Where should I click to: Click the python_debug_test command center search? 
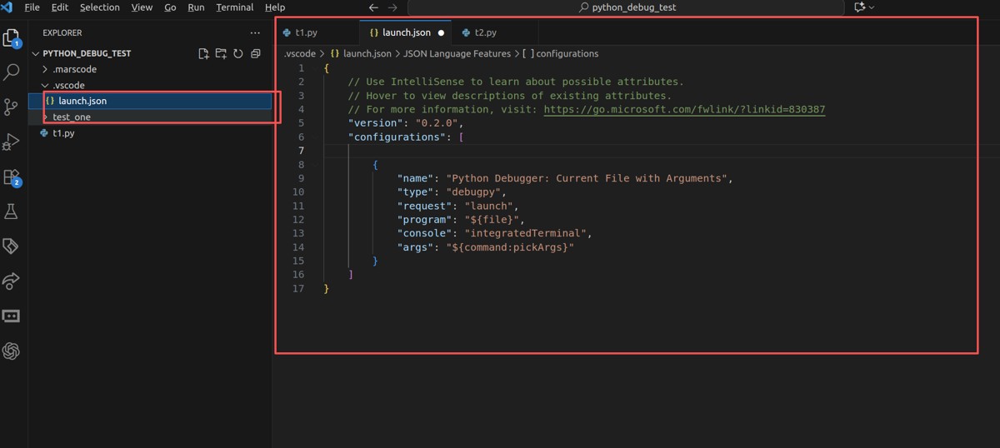coord(627,7)
